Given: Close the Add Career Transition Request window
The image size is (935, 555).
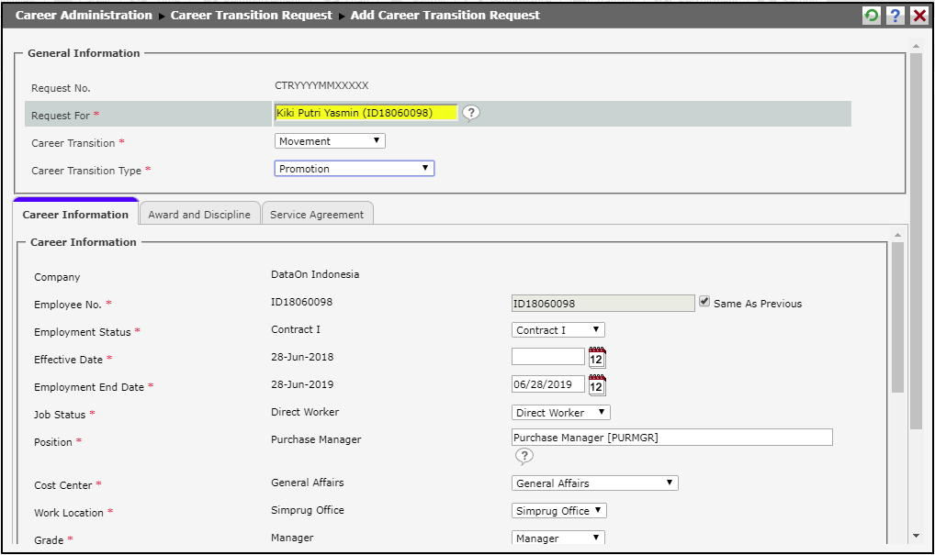Looking at the screenshot, I should coord(918,16).
